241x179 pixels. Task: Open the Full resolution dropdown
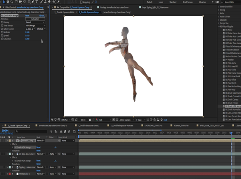coord(105,120)
